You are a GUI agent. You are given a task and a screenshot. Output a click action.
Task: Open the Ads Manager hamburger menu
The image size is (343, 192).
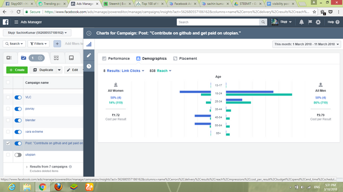[16, 22]
